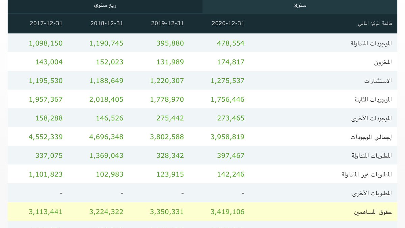Click current liabilities value 397,467
The image size is (405, 228).
pyautogui.click(x=231, y=156)
